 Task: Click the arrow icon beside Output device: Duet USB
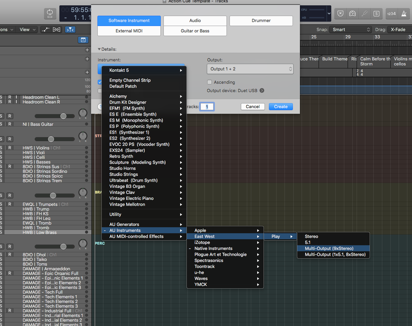tap(262, 90)
